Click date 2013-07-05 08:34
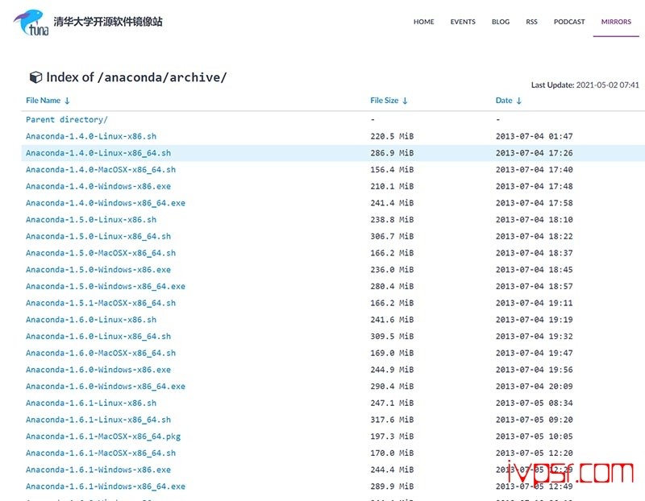 pyautogui.click(x=534, y=404)
